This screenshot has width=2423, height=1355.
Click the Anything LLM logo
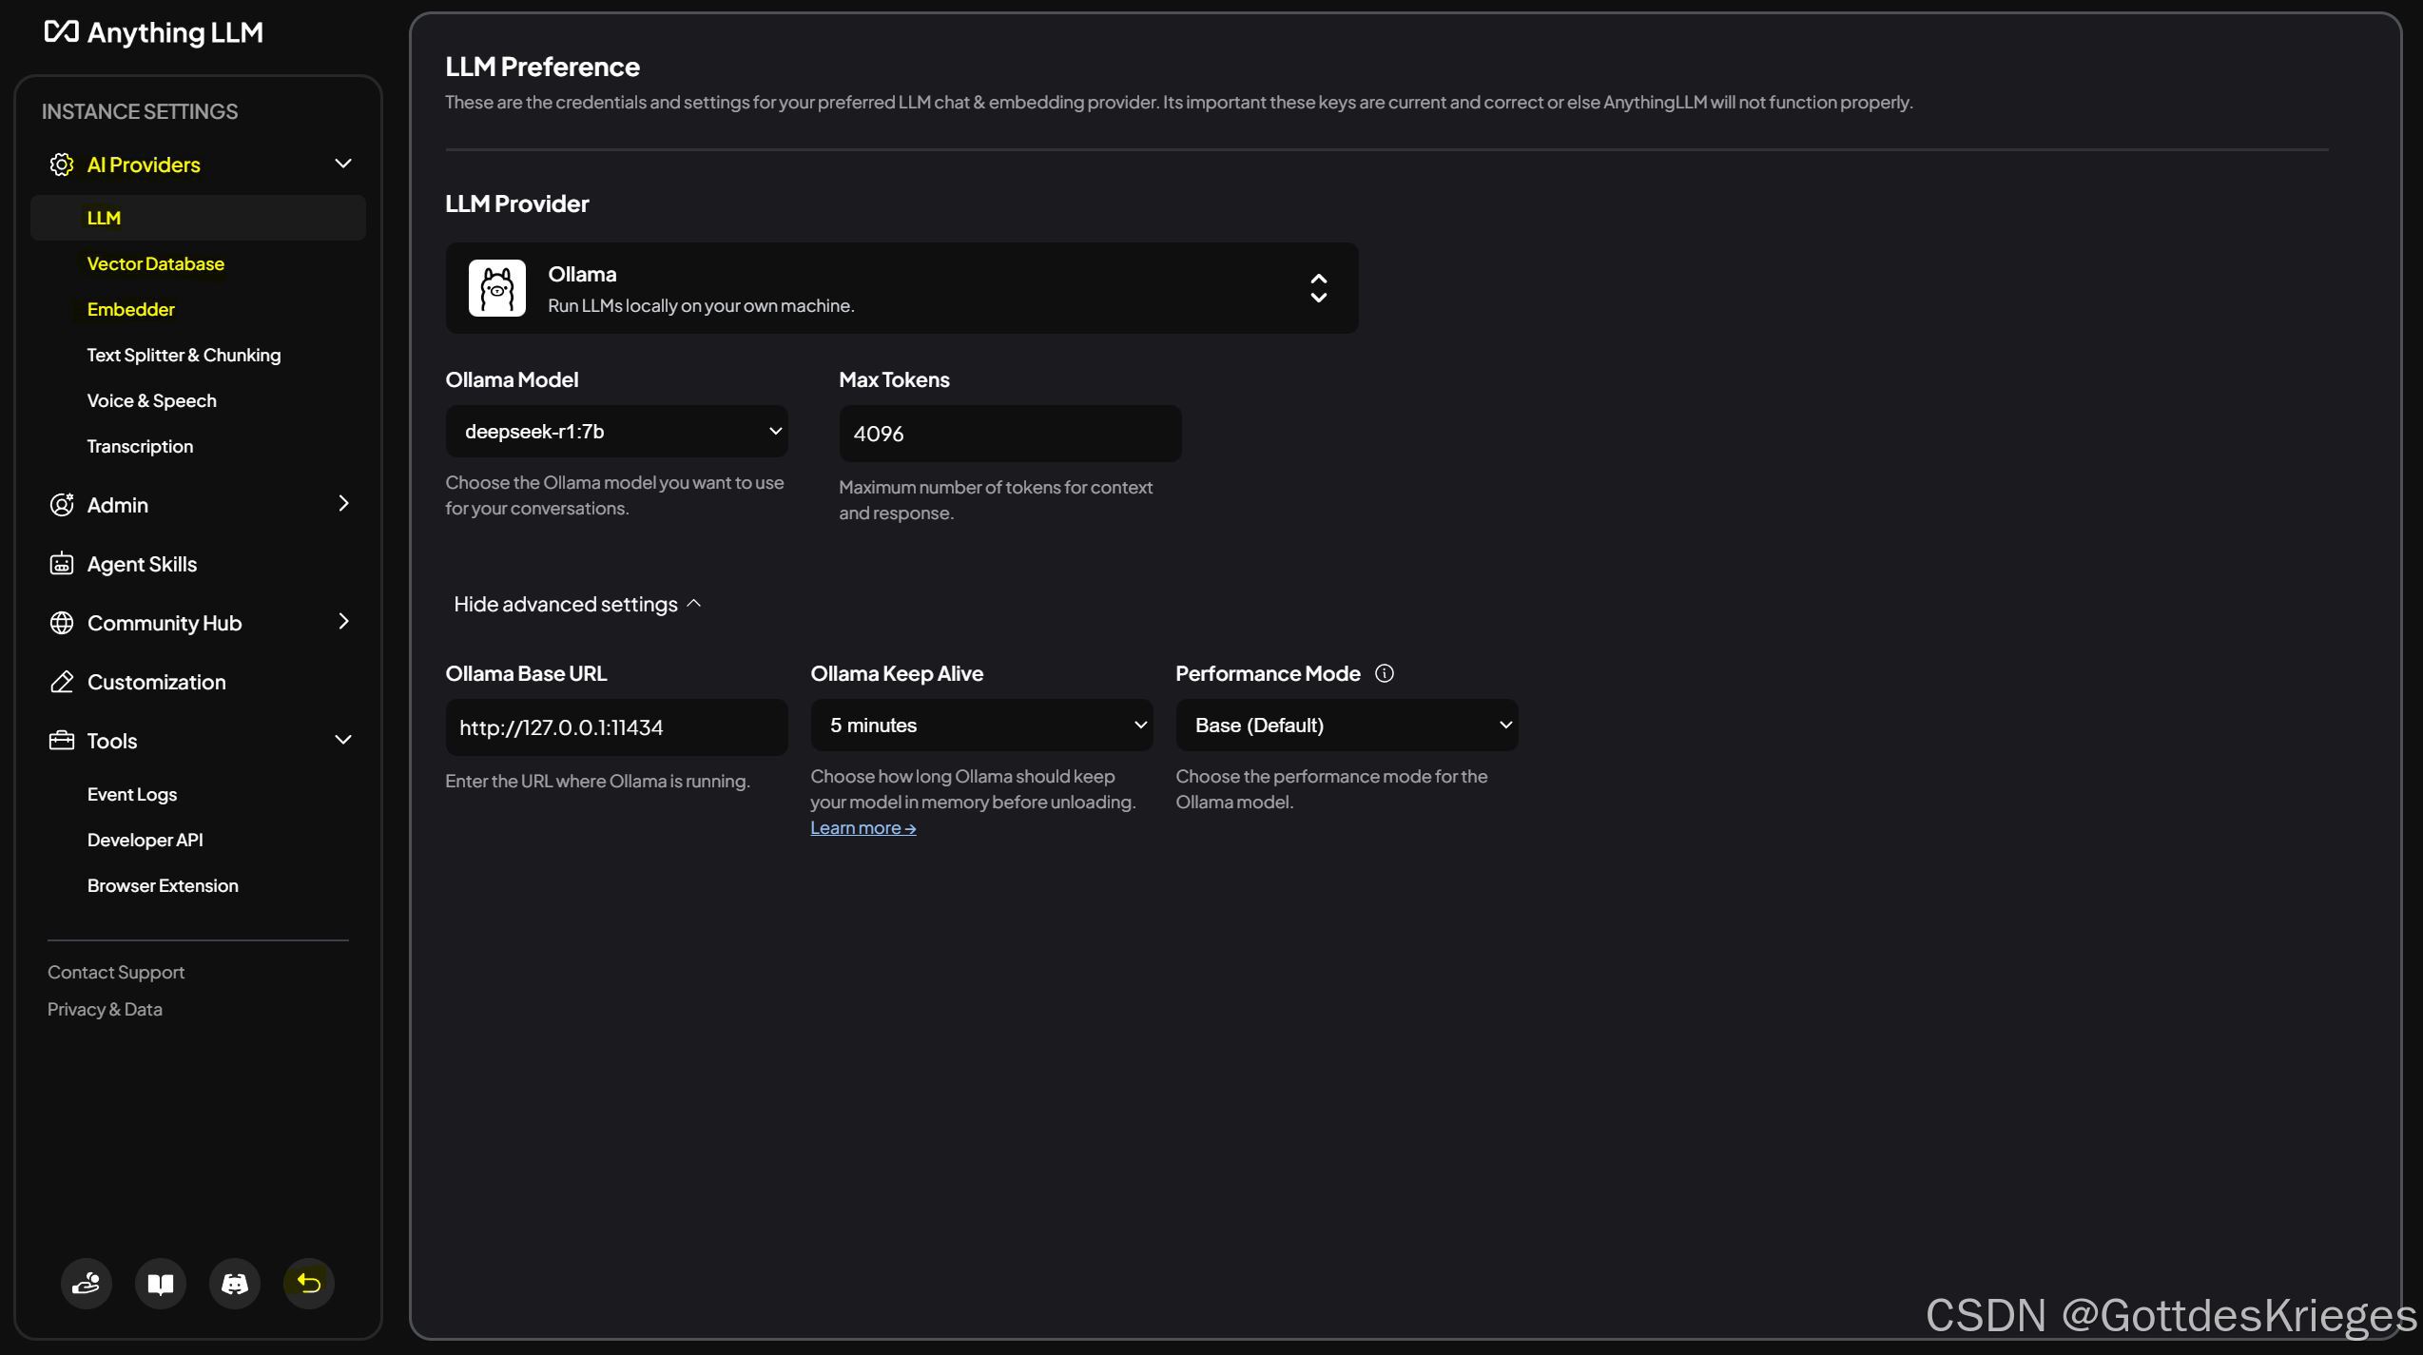coord(154,32)
